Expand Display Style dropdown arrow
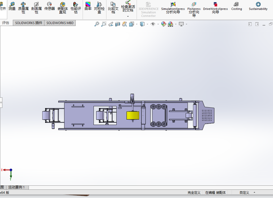Image resolution: width=273 pixels, height=198 pixels. tap(148, 24)
